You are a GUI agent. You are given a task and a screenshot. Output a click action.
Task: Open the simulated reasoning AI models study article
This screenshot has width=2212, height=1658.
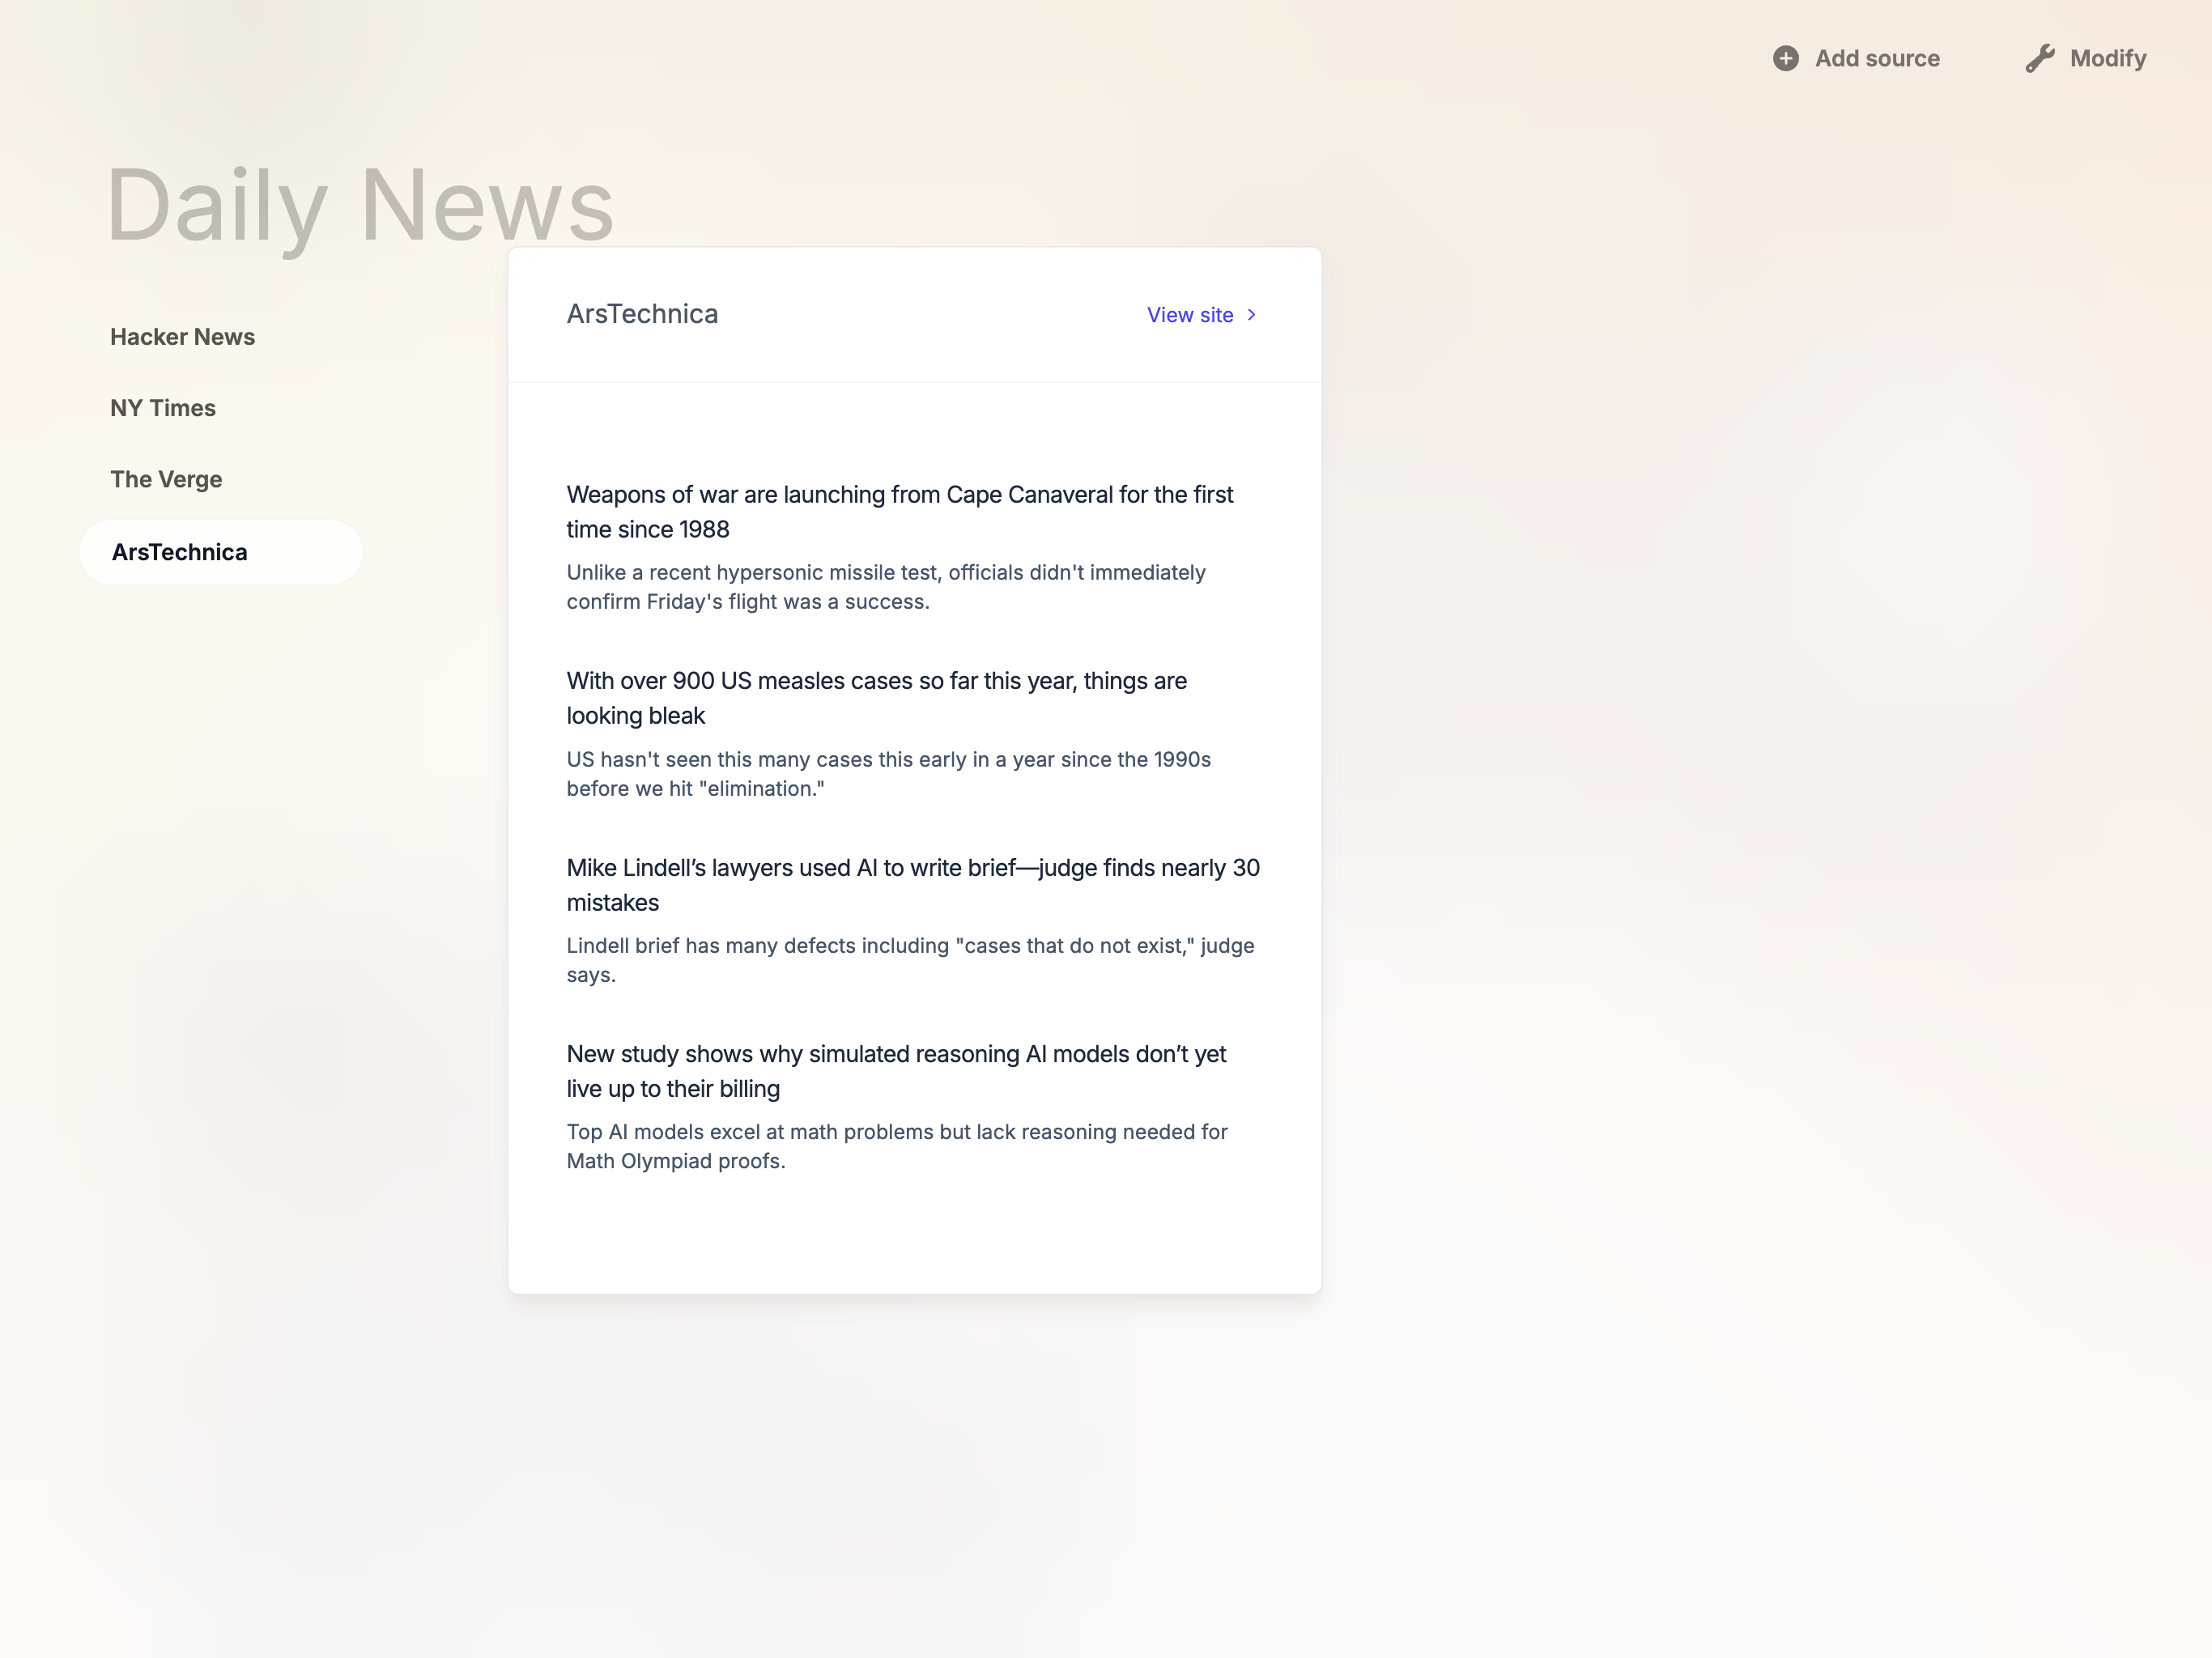(x=896, y=1071)
